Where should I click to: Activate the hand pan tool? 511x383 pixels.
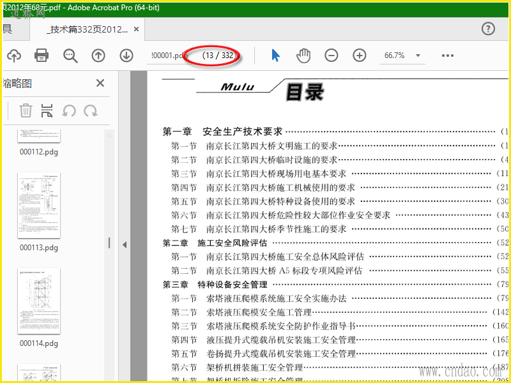click(303, 56)
